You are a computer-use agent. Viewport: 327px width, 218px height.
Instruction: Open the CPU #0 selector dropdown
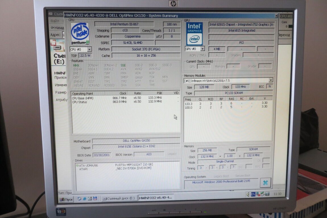[x=89, y=50]
